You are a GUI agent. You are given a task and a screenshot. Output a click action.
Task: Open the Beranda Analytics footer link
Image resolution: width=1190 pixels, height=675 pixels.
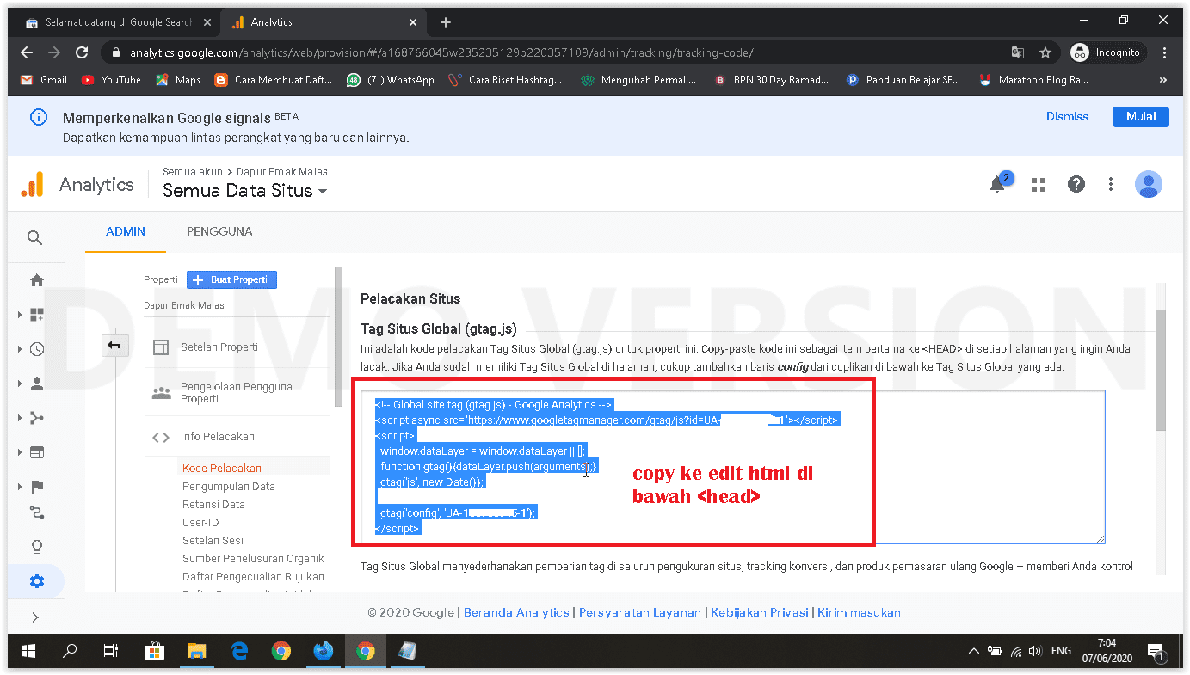[516, 612]
